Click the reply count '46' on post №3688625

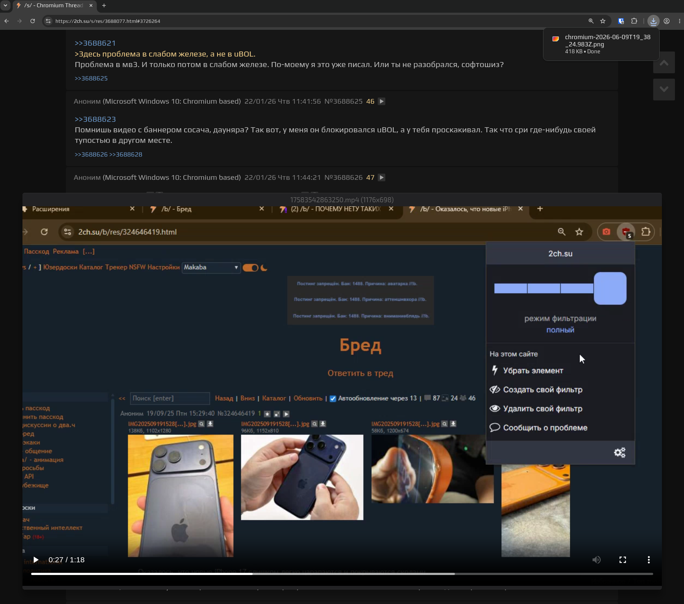pyautogui.click(x=370, y=102)
